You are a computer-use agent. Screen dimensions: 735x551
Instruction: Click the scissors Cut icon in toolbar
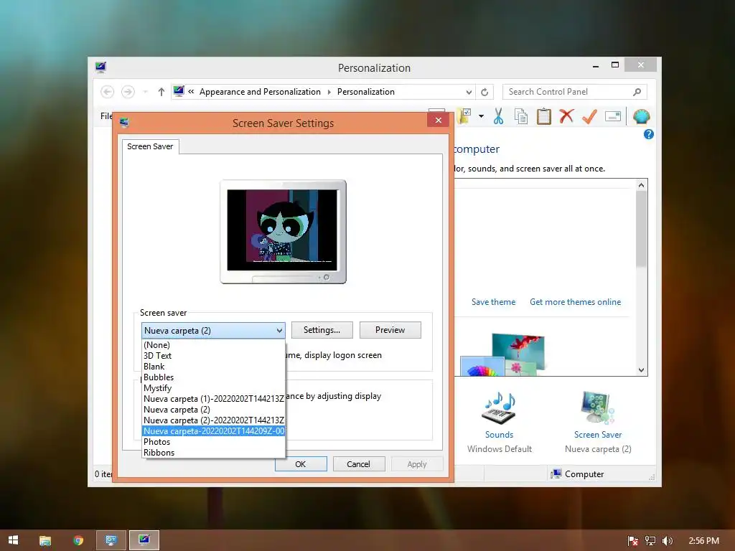click(498, 116)
